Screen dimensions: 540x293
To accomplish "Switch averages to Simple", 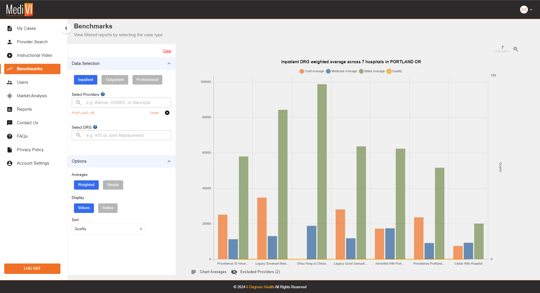I will (x=113, y=185).
